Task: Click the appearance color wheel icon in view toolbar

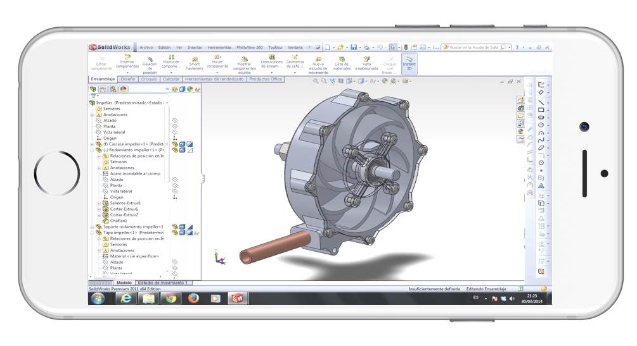Action: (x=385, y=81)
